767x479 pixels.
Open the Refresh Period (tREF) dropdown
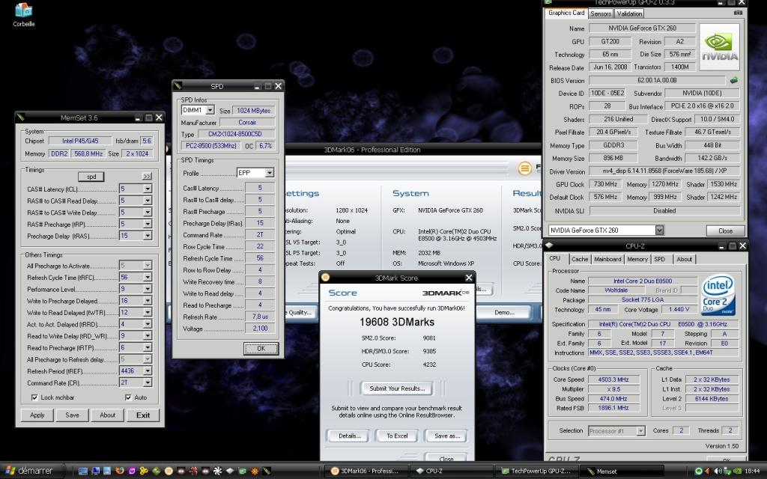click(148, 371)
